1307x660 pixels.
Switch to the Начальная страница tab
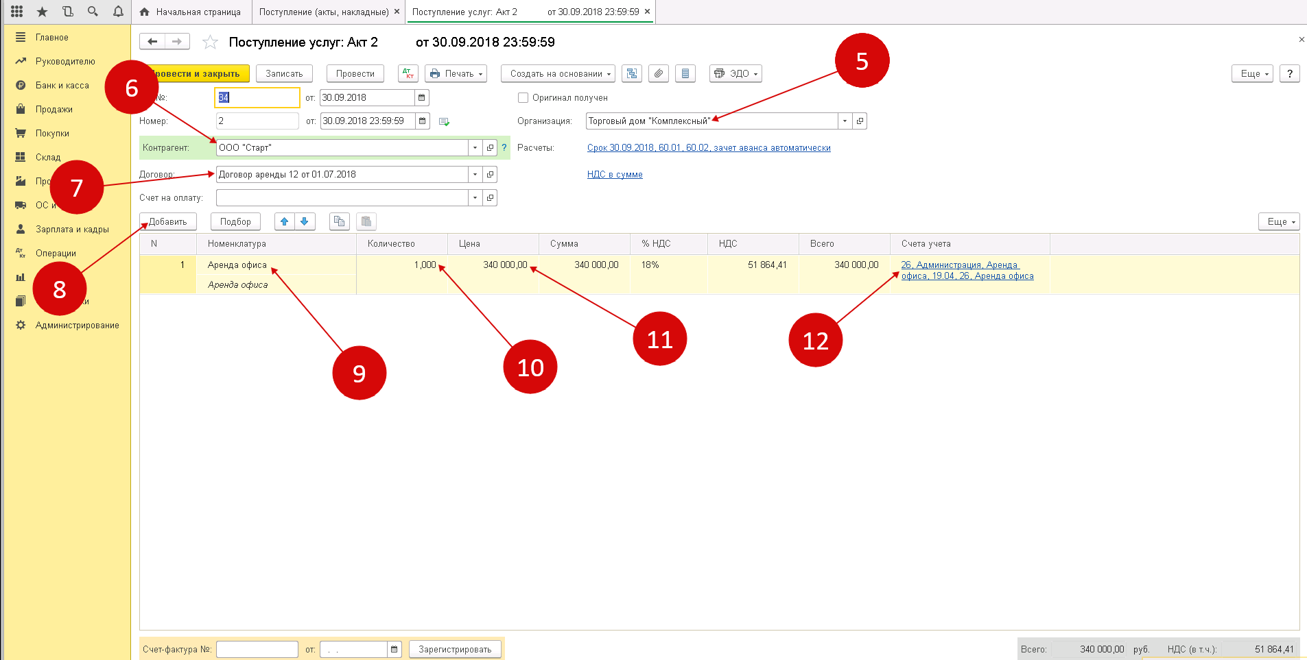pyautogui.click(x=191, y=12)
